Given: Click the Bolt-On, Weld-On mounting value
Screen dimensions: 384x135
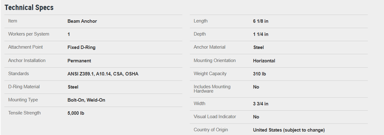Looking at the screenshot, I should [86, 100].
